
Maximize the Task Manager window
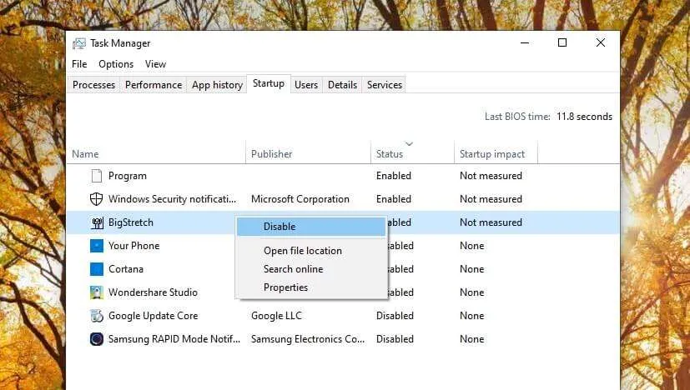click(562, 42)
